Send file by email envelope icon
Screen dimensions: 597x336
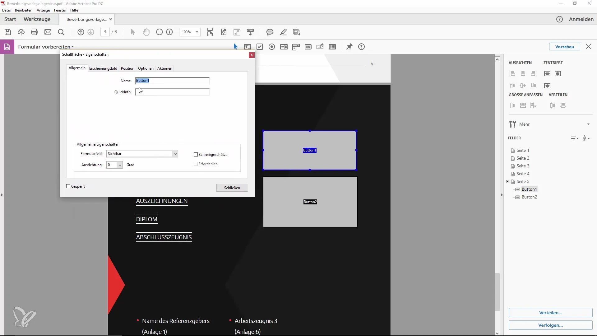[x=48, y=32]
